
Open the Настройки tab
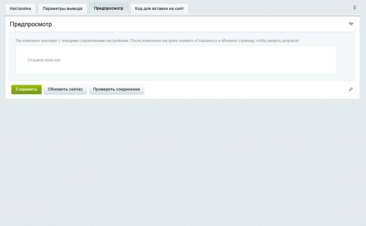(x=20, y=9)
